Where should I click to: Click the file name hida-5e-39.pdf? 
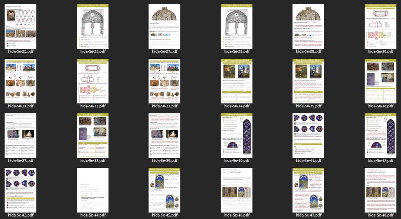165,160
